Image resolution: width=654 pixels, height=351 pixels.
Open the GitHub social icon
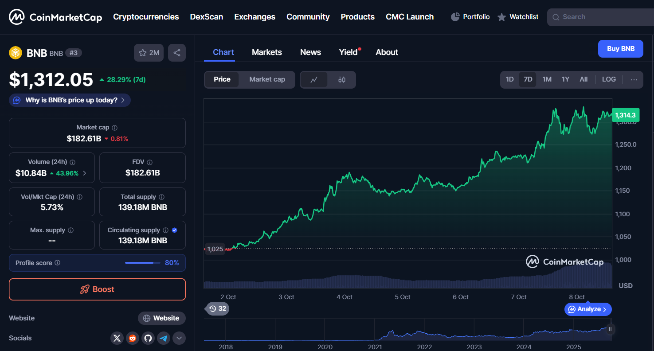[x=148, y=338]
